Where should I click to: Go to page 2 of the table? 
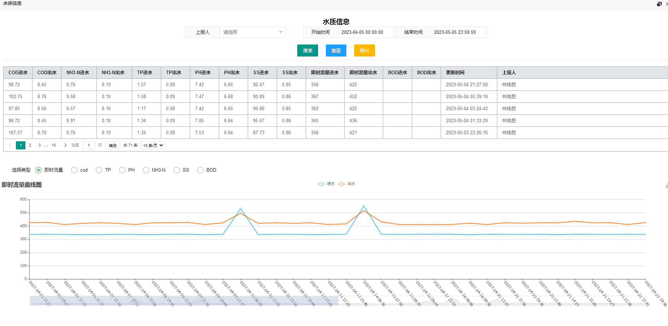(30, 145)
